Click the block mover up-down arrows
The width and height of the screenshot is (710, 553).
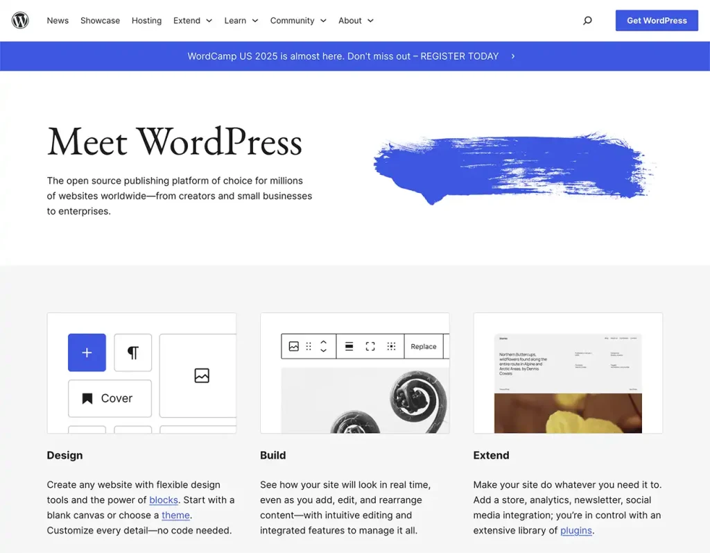[322, 346]
